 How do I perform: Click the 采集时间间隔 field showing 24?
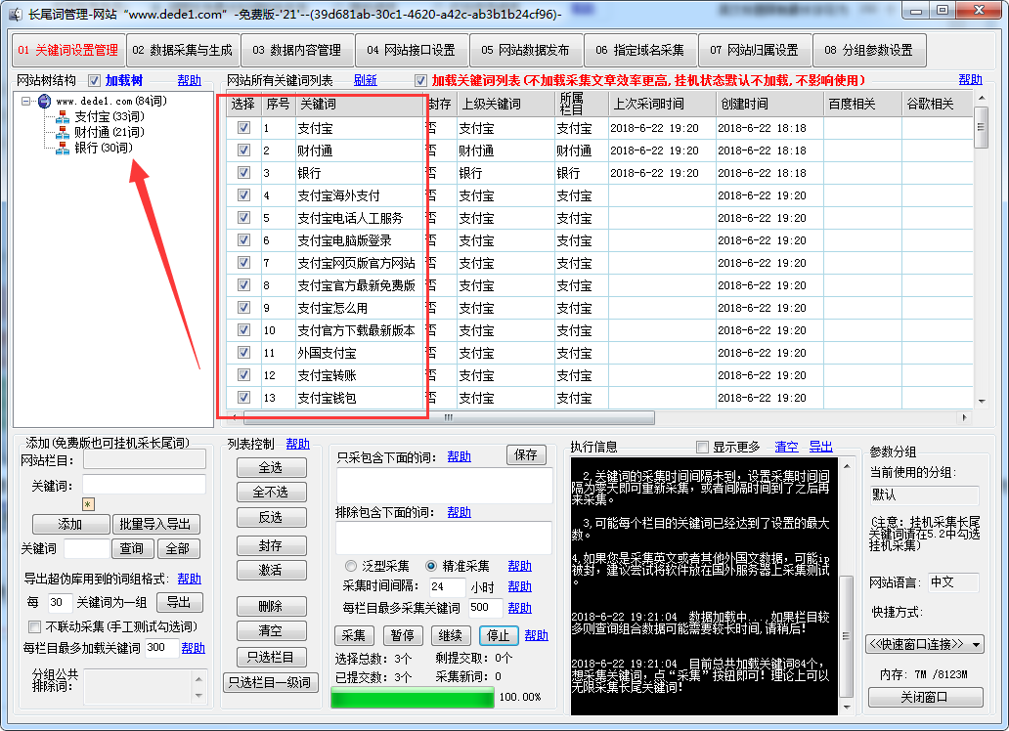coord(447,587)
